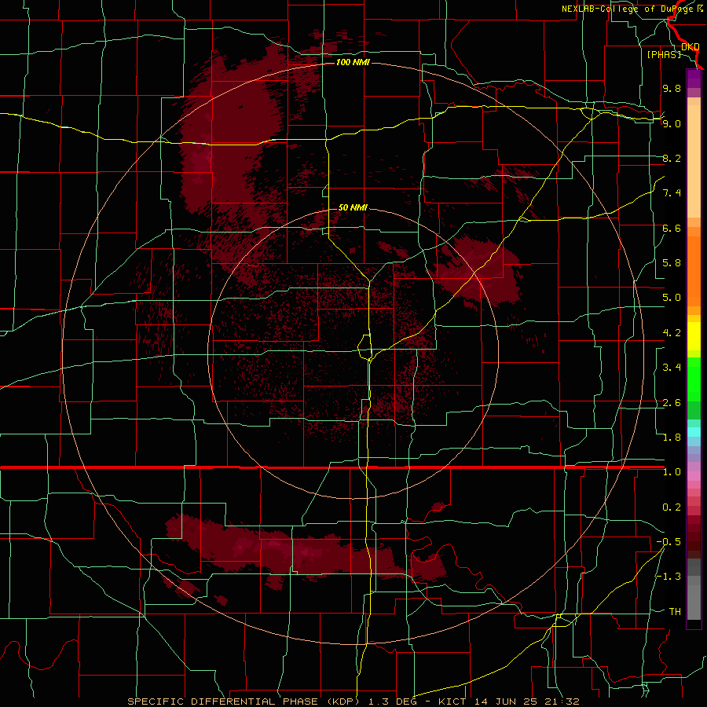Click the 50 NMI range ring label
707x707 pixels.
pyautogui.click(x=353, y=207)
